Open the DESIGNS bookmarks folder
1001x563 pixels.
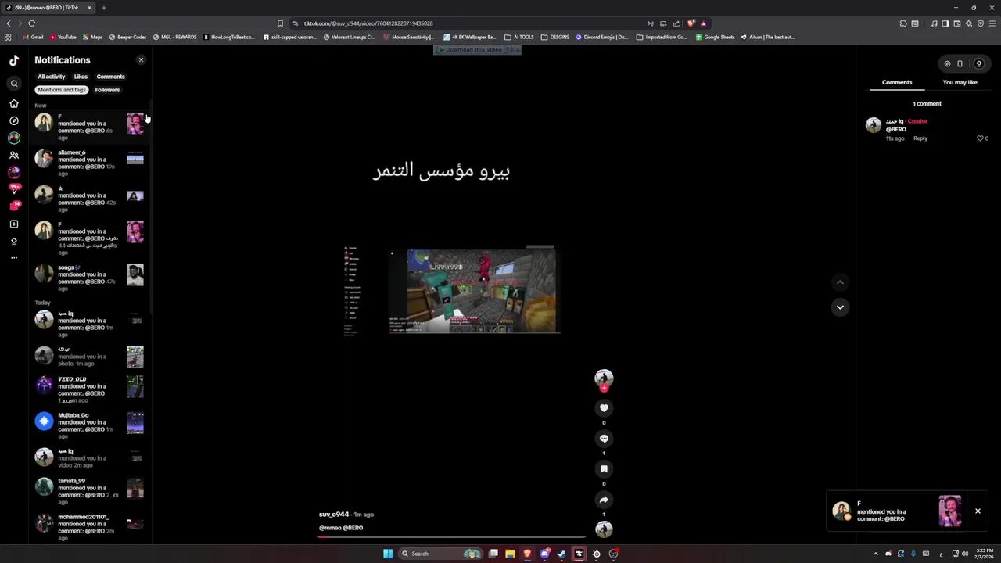pos(555,37)
